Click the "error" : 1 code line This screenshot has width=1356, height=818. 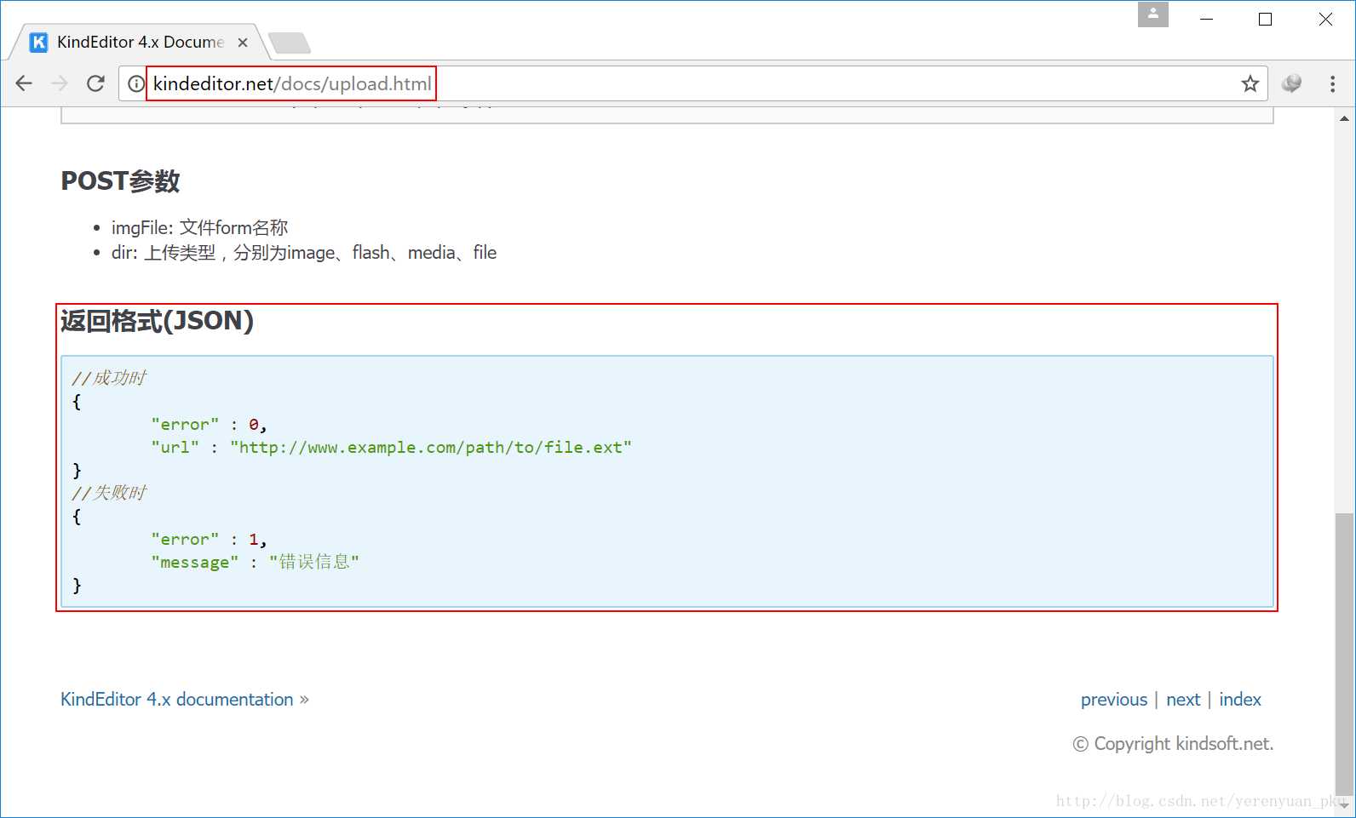click(209, 539)
